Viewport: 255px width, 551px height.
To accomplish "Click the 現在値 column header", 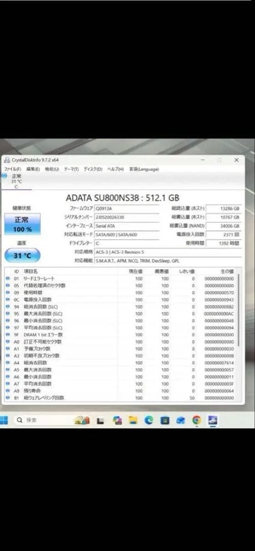I will click(x=136, y=271).
